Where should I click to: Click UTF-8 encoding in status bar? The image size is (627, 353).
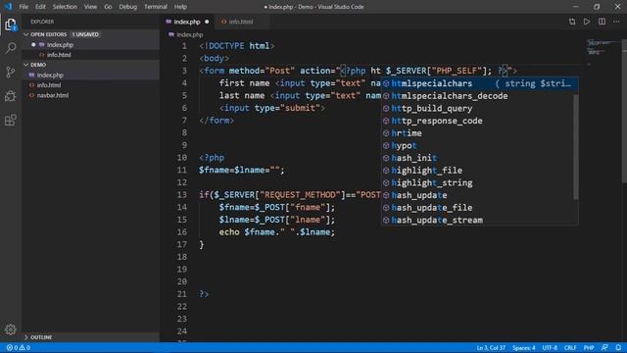[550, 348]
